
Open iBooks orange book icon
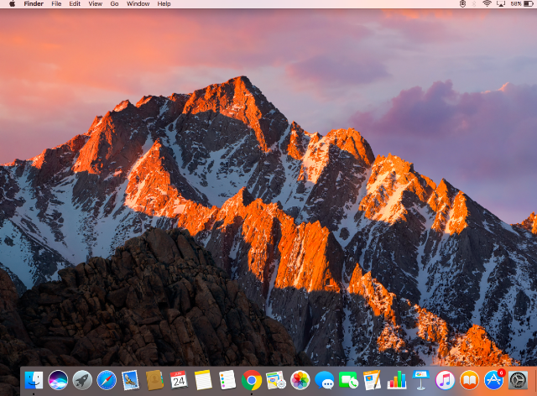(469, 380)
